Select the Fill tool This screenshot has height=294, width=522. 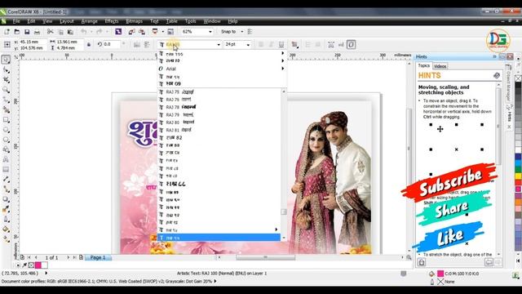6,229
